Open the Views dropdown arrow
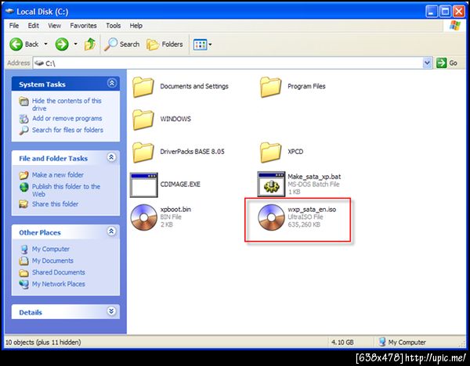The width and height of the screenshot is (470, 366). pyautogui.click(x=210, y=45)
